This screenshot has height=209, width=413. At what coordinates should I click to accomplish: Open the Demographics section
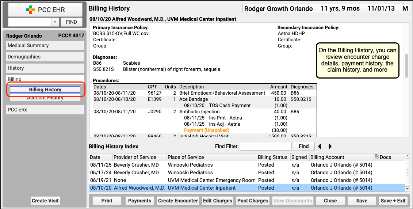coord(45,57)
